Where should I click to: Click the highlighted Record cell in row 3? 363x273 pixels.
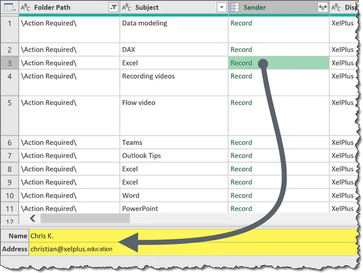(241, 63)
